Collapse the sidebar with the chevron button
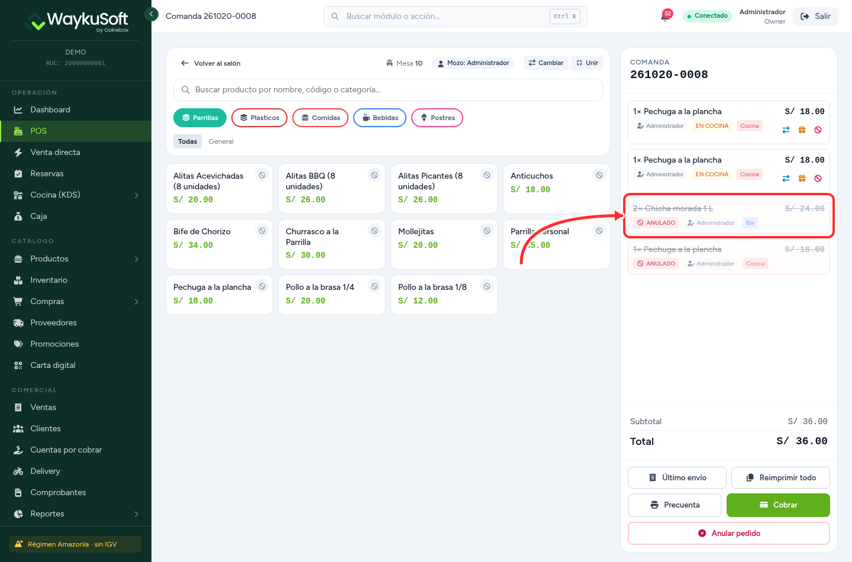Image resolution: width=852 pixels, height=562 pixels. [x=151, y=14]
